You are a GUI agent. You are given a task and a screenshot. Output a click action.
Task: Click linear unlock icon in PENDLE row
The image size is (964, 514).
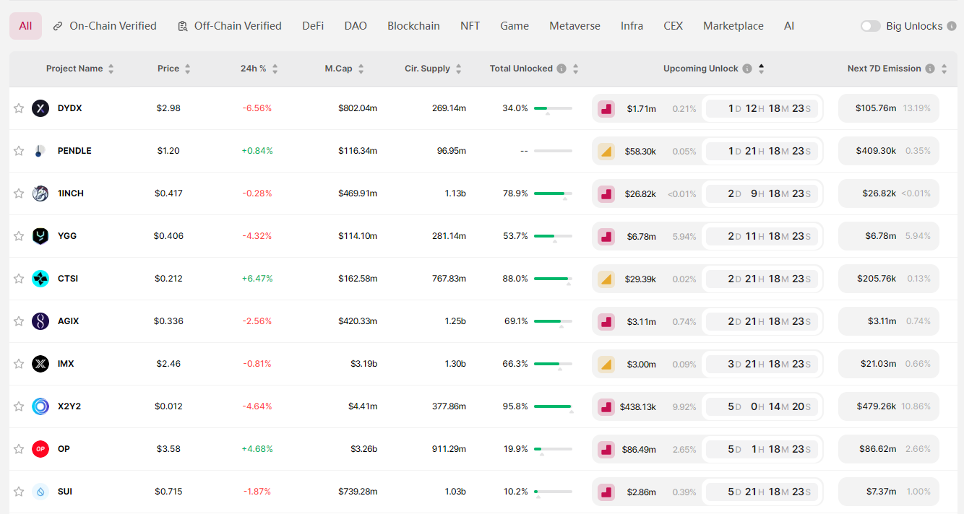(606, 152)
